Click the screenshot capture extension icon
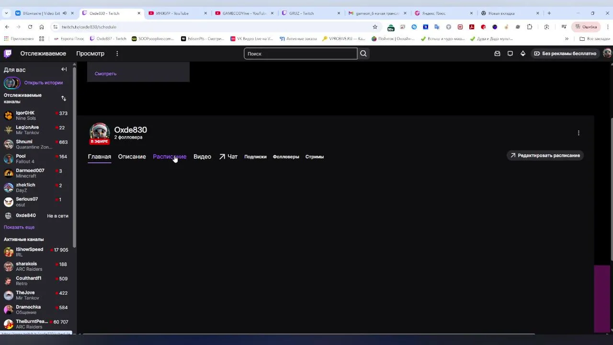 click(x=547, y=27)
